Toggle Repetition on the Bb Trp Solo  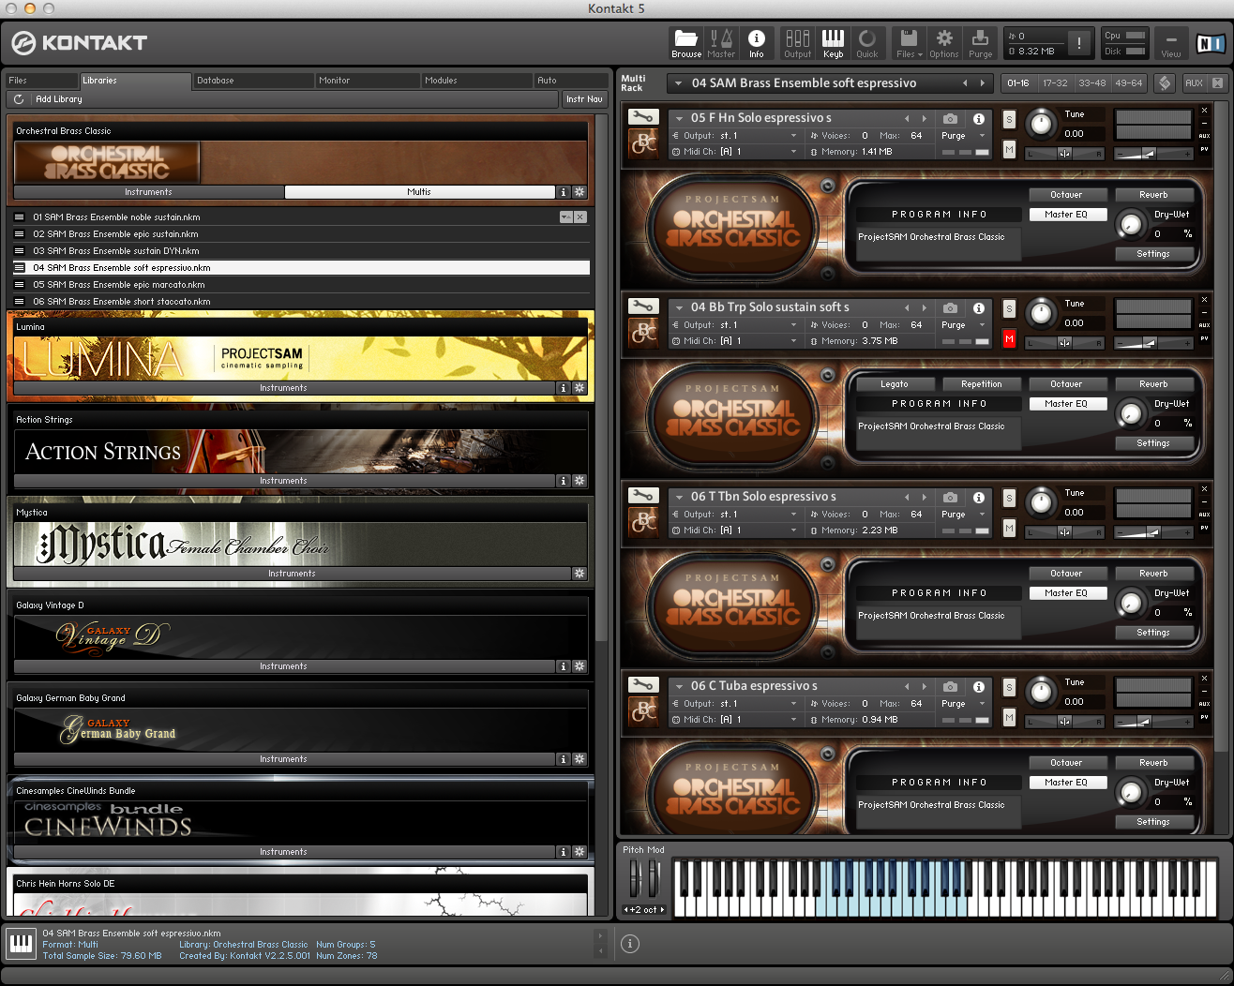click(982, 383)
